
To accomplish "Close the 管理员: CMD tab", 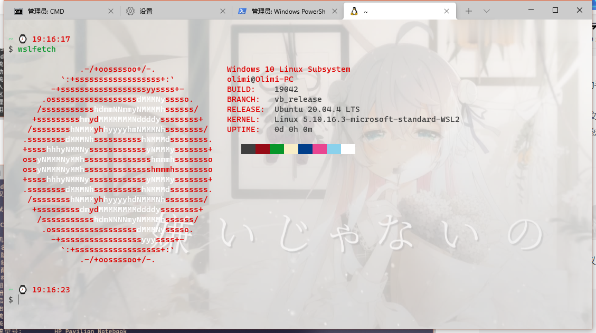I will 110,10.
